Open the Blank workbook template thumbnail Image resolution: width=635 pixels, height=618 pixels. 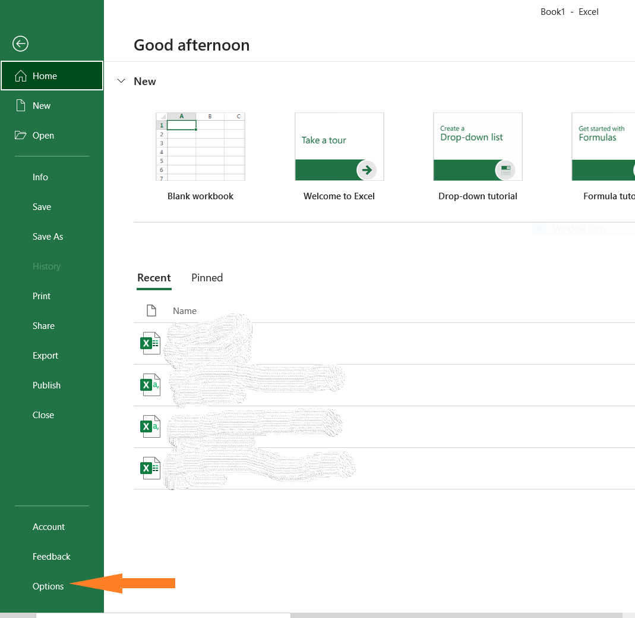[x=200, y=147]
